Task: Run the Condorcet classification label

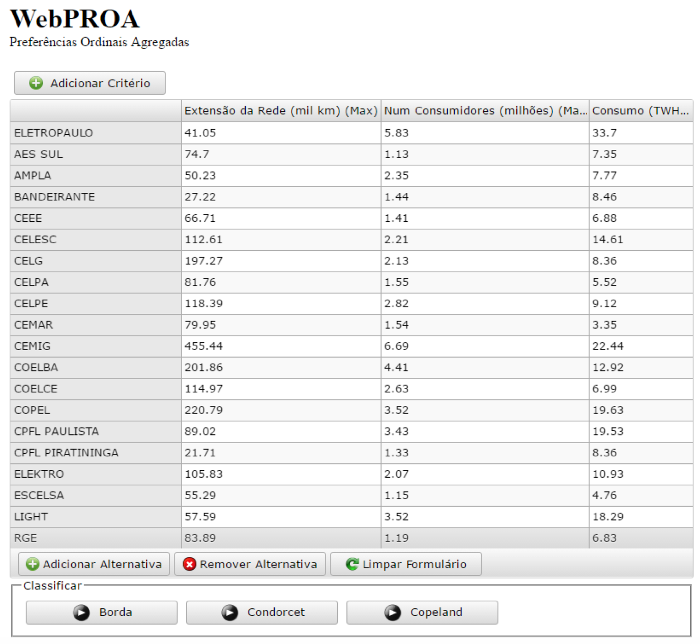Action: (x=276, y=612)
